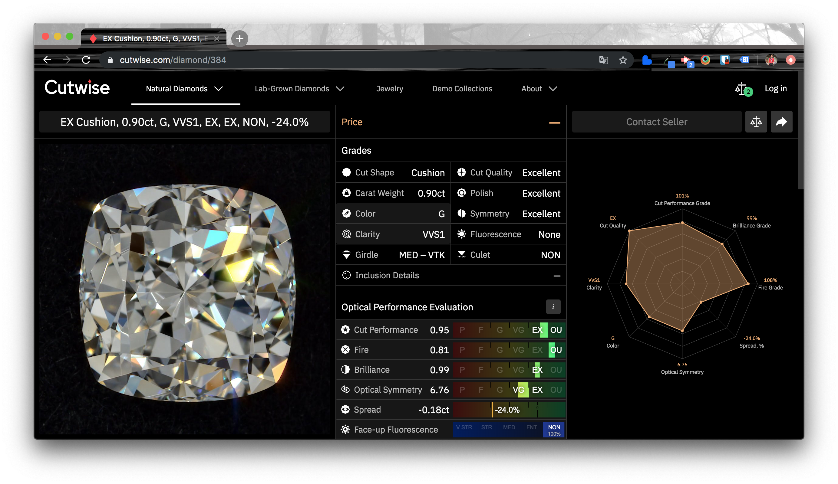The width and height of the screenshot is (838, 484).
Task: Click the Spread -24.0% scale bar
Action: pyautogui.click(x=509, y=410)
